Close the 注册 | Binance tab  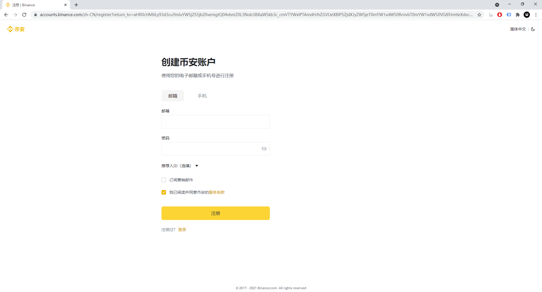65,5
